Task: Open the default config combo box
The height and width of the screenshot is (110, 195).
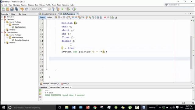Action: [41, 9]
